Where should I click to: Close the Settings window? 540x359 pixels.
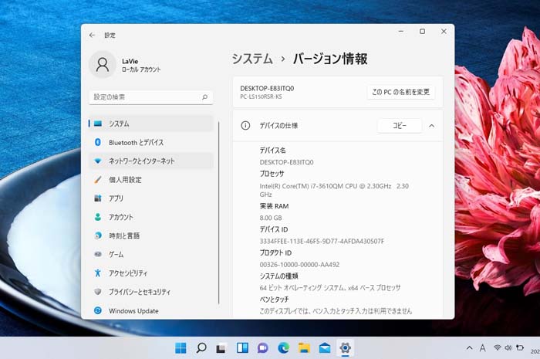tap(444, 32)
